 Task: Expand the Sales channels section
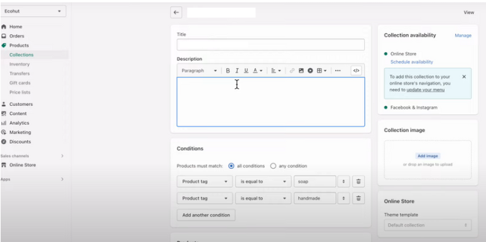pos(62,156)
